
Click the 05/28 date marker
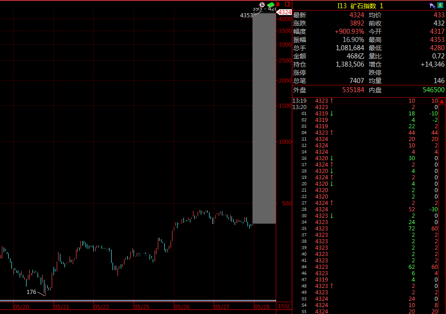[x=262, y=307]
